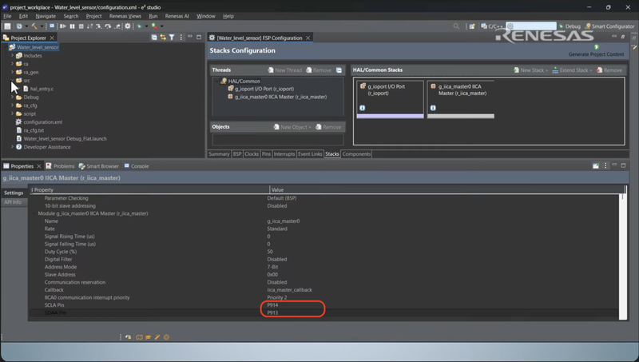Click the search magnifier in the toolbar
639x362 pixels.
(456, 26)
